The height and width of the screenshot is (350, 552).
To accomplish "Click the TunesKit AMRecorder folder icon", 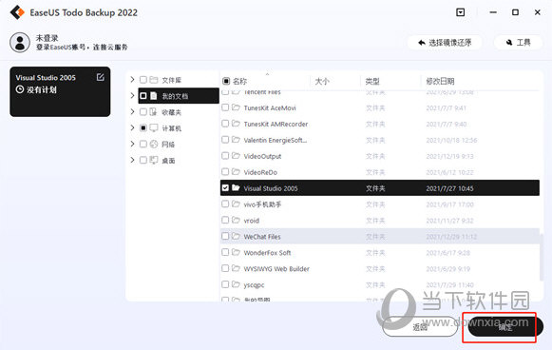I will point(236,124).
